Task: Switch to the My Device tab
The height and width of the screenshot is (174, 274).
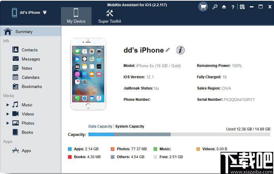Action: (x=76, y=16)
